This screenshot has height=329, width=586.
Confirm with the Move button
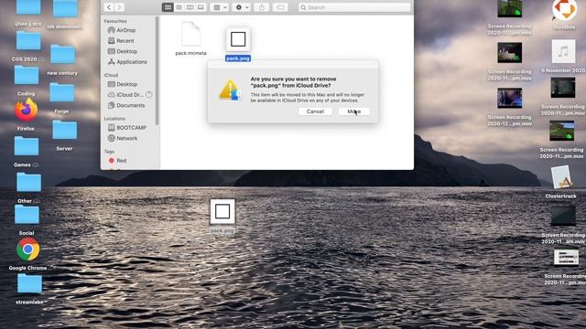pyautogui.click(x=354, y=111)
